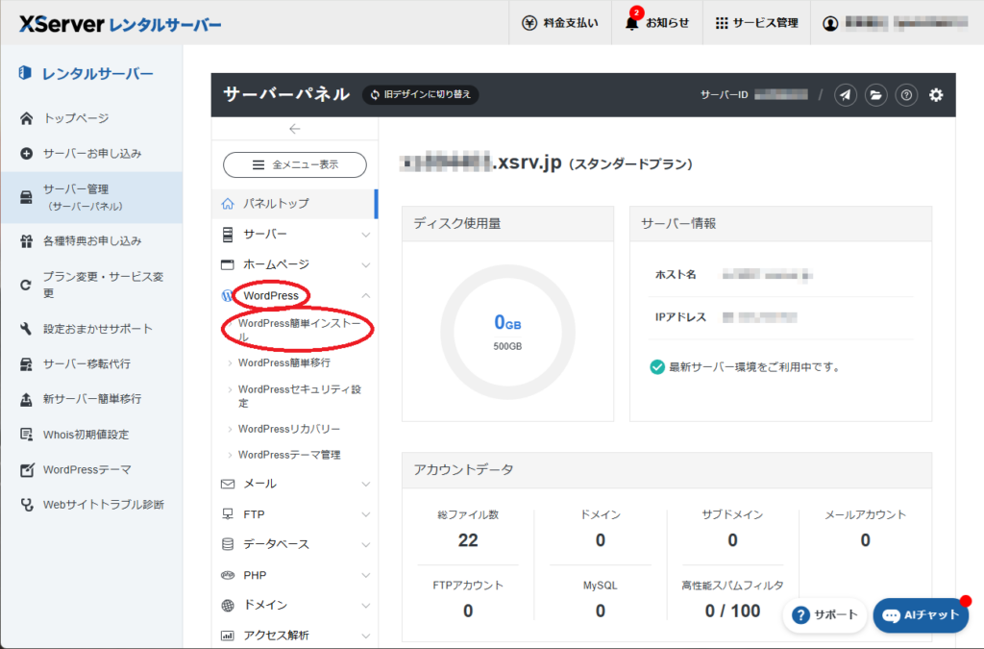Collapse the sidebar with the left arrow
This screenshot has width=984, height=649.
tap(294, 129)
